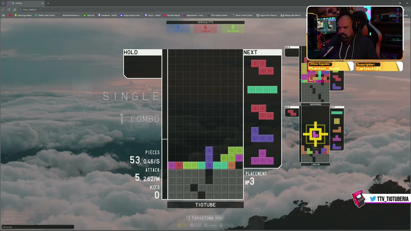Click the second red Z piece in NEXT queue
Image resolution: width=411 pixels, height=231 pixels.
coord(262,112)
